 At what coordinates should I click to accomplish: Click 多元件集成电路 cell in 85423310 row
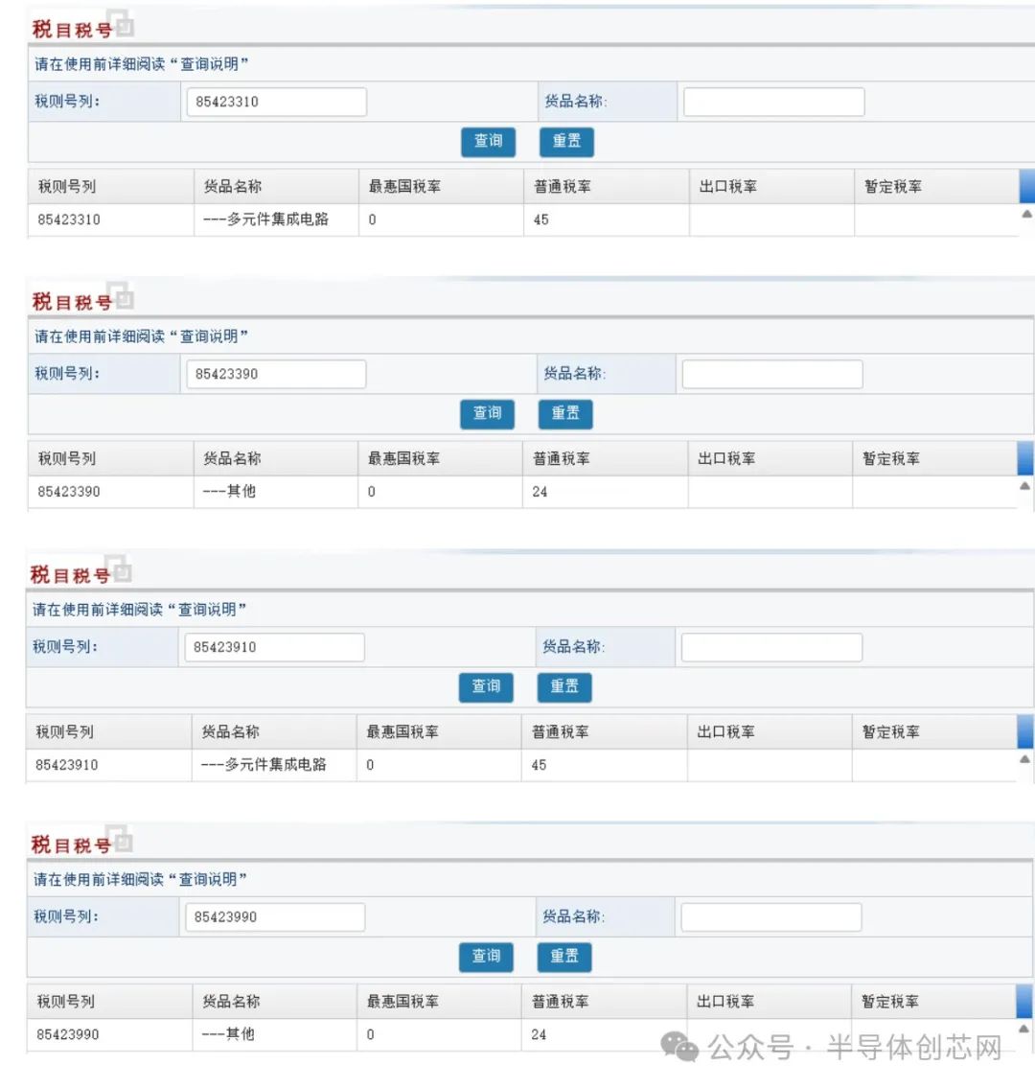(x=265, y=220)
